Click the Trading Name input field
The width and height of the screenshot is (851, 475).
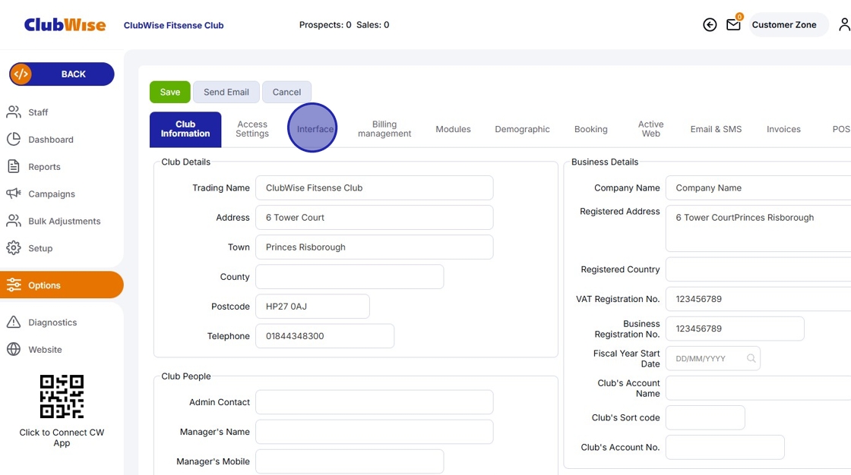(375, 187)
